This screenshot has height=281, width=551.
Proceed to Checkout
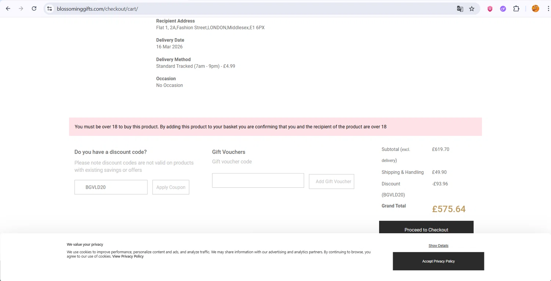pyautogui.click(x=426, y=227)
